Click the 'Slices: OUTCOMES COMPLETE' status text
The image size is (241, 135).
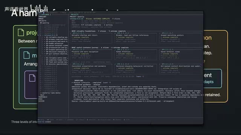pos(98,19)
